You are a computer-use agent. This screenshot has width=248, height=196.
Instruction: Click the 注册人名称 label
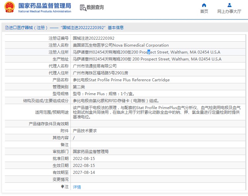click(59, 45)
